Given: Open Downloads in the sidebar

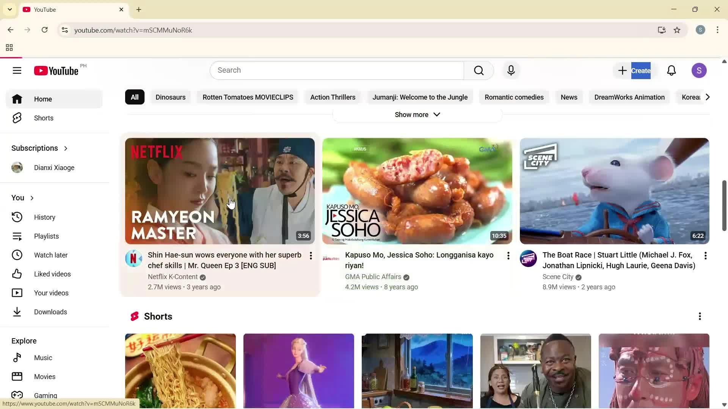Looking at the screenshot, I should pyautogui.click(x=51, y=312).
